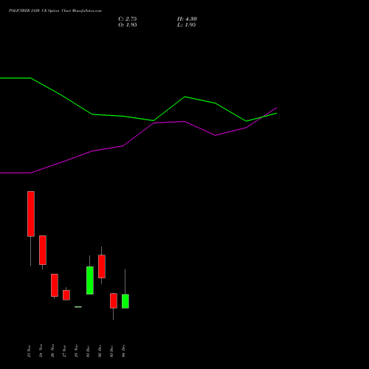369x369 pixels.
Task: Select the '26 Nov' date label on the axis
Action: pyautogui.click(x=52, y=351)
